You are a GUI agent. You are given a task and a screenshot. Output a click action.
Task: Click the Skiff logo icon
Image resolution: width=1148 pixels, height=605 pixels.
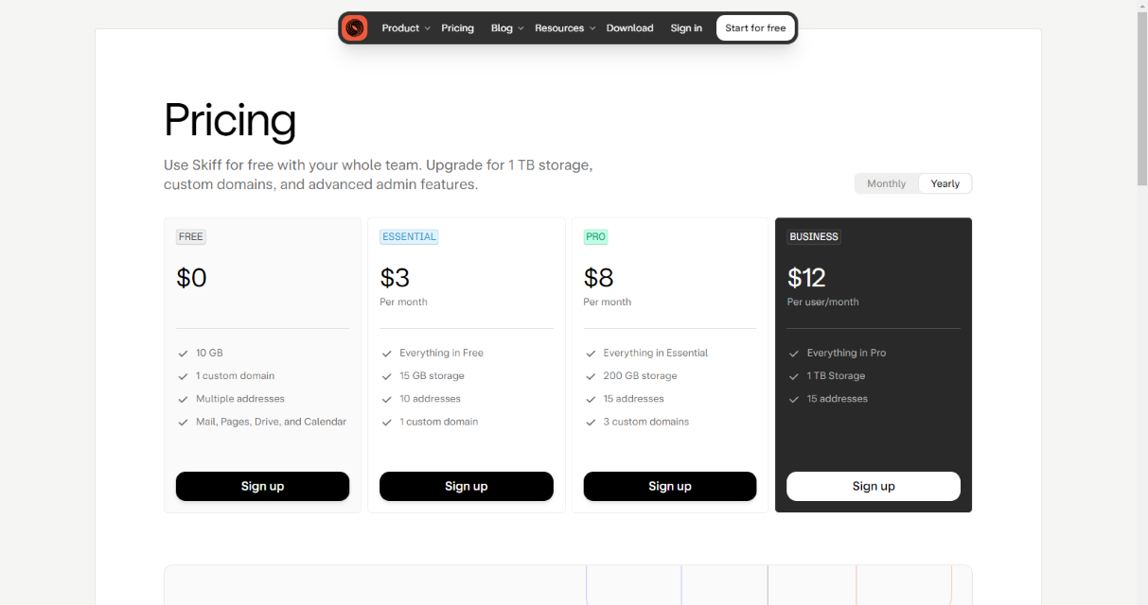355,28
